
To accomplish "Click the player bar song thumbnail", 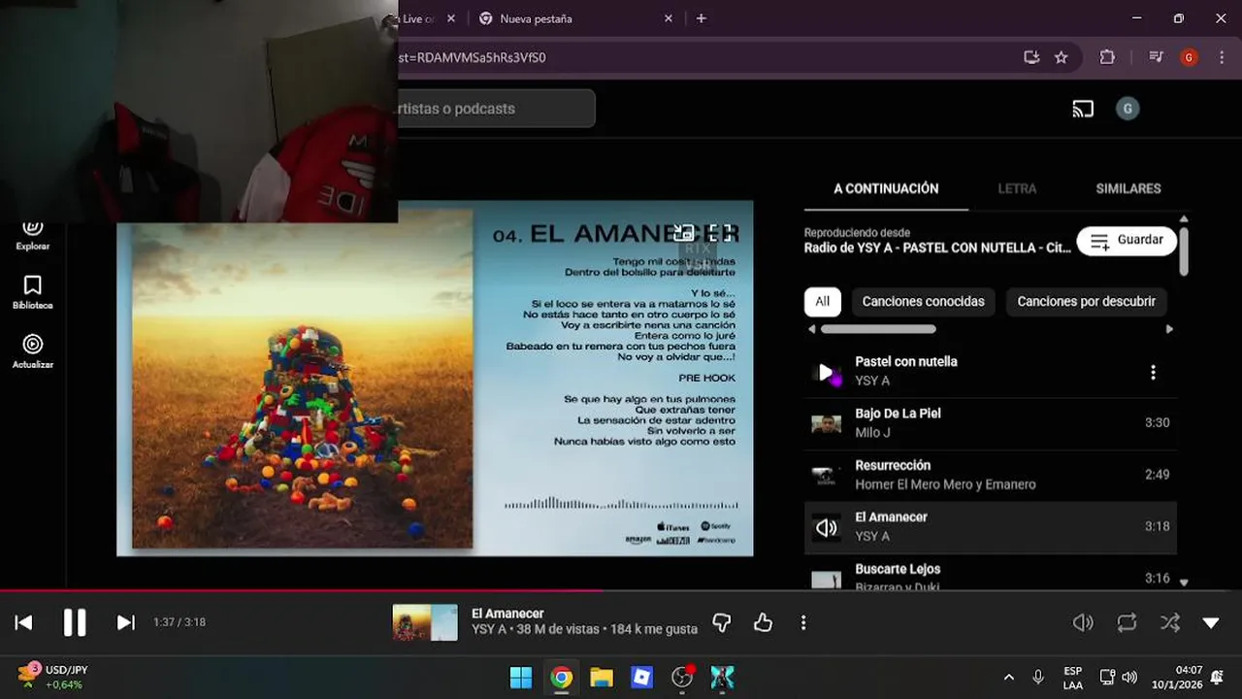I will click(425, 622).
